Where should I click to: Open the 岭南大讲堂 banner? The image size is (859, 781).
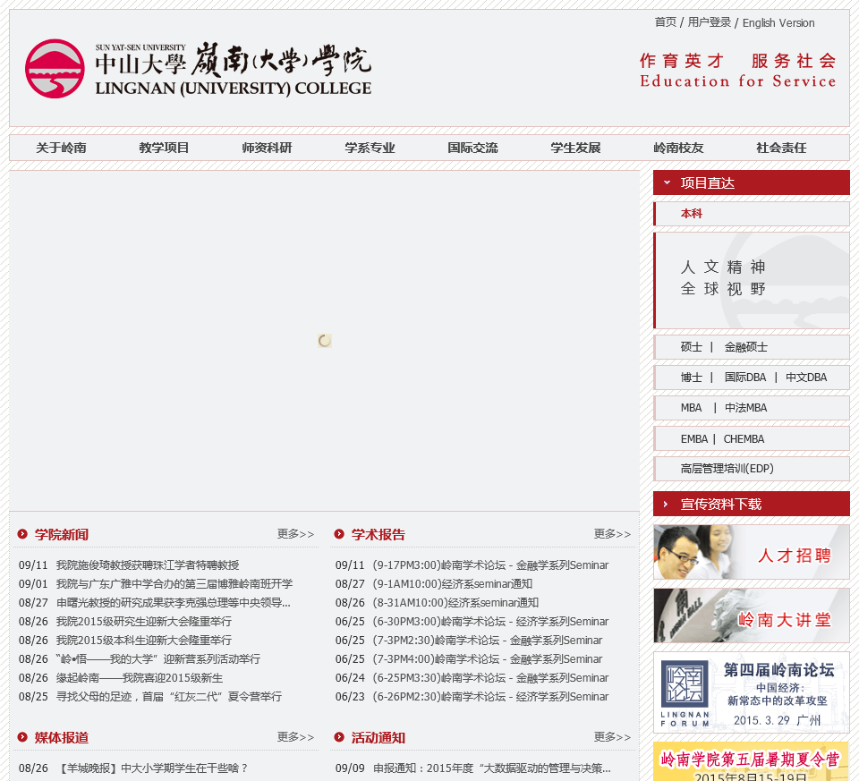click(x=751, y=615)
